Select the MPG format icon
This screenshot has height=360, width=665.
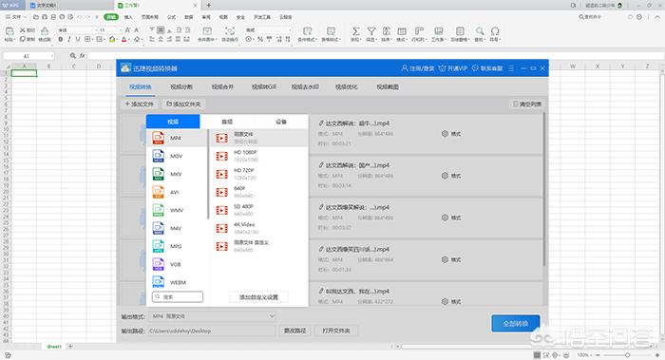tap(159, 246)
